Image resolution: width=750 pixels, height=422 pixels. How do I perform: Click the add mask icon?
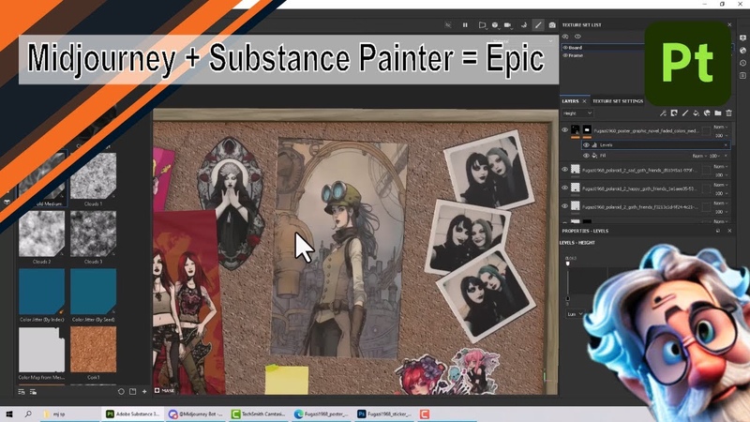(x=674, y=113)
